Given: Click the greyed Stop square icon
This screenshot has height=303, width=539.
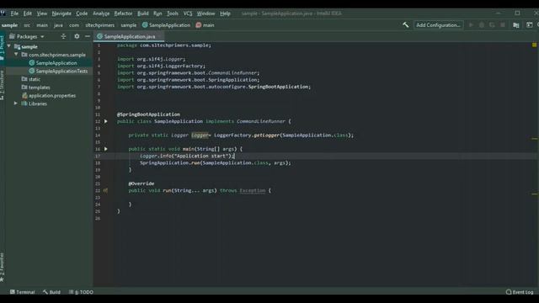Looking at the screenshot, I should click(503, 25).
